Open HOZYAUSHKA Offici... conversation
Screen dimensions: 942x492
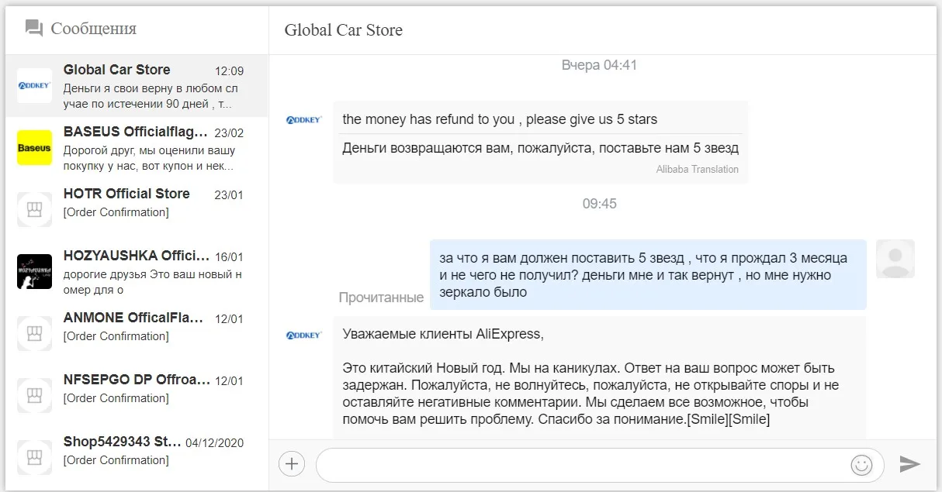[x=137, y=272]
